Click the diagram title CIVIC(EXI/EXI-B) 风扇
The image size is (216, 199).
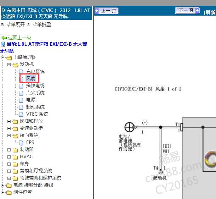(x=148, y=89)
